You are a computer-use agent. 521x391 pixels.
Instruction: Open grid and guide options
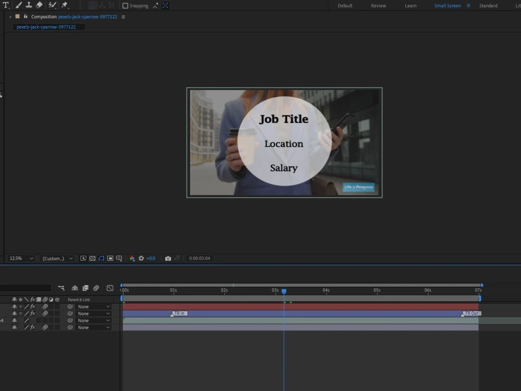click(x=119, y=259)
